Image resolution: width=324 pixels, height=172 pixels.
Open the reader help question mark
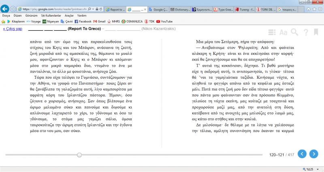306,32
